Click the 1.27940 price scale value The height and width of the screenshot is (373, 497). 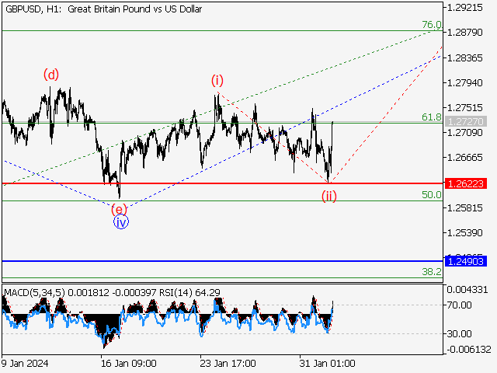point(464,83)
